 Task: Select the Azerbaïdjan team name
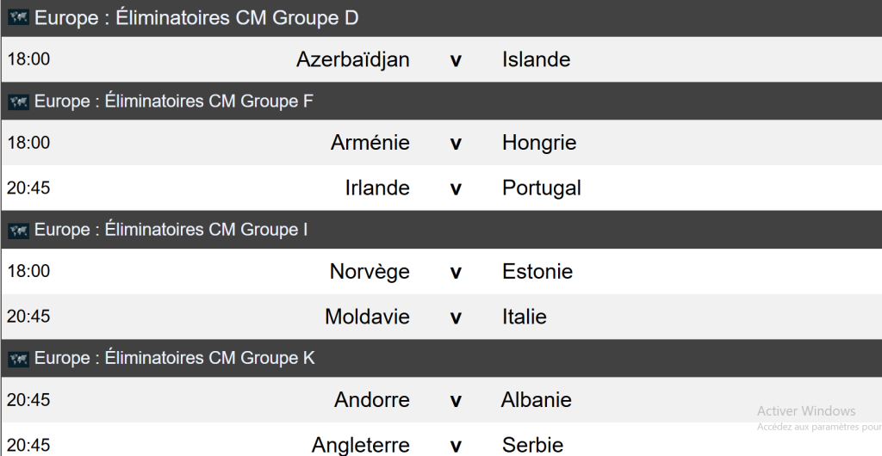click(x=352, y=59)
